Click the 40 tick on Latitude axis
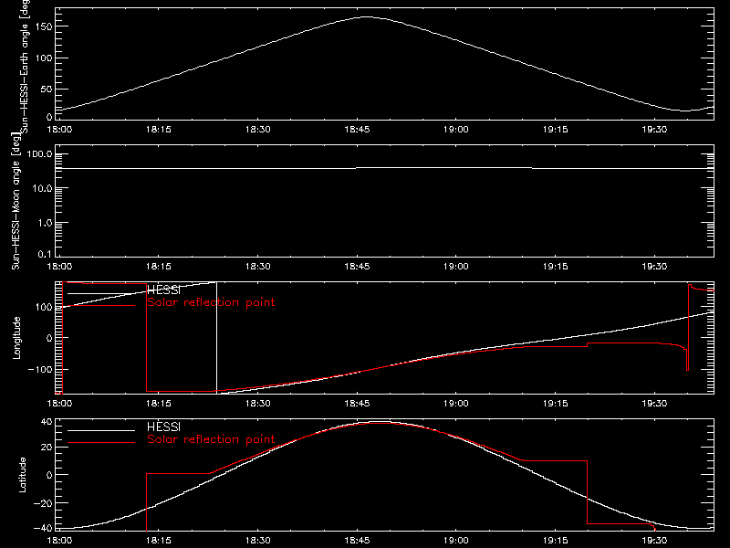 coord(47,422)
